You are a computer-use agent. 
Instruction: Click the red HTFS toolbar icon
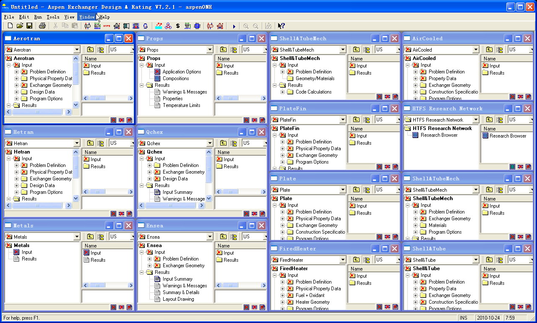(107, 26)
